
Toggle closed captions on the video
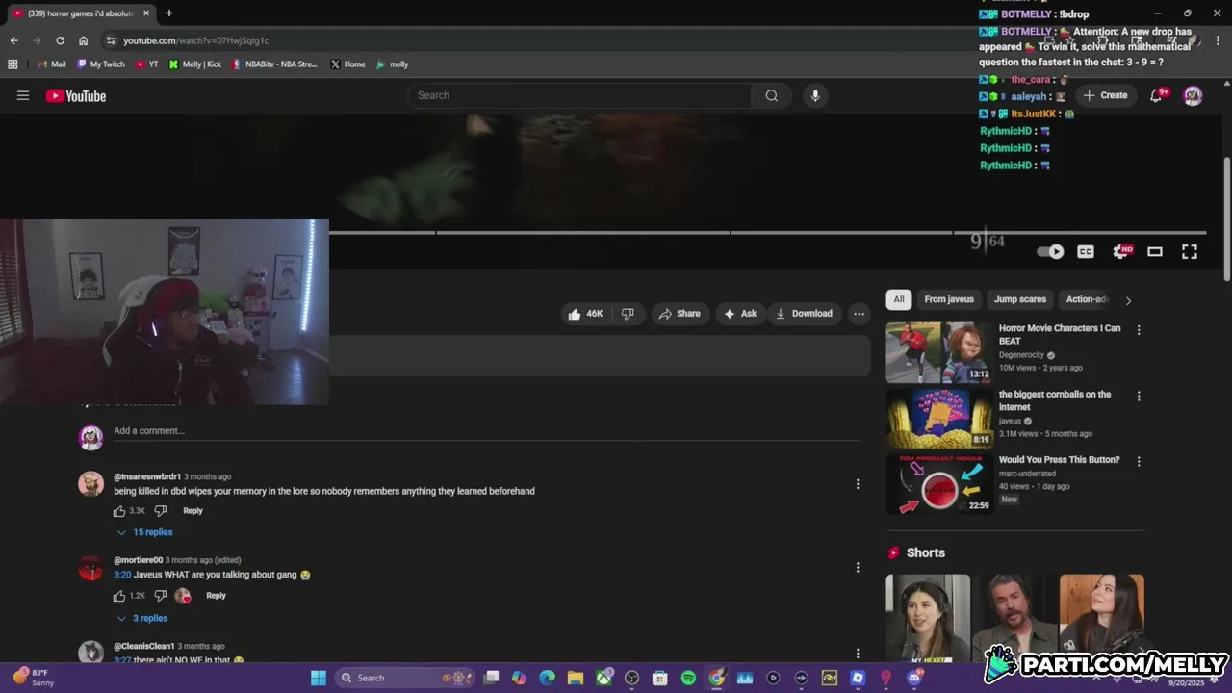tap(1086, 251)
